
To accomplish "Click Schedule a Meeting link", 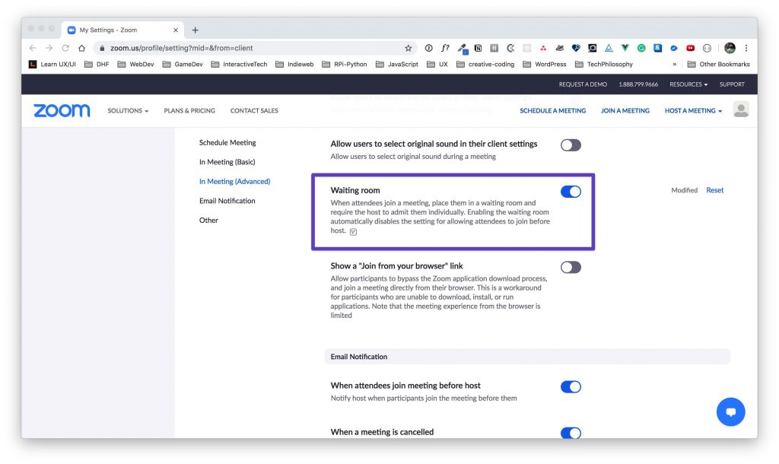I will coord(552,110).
